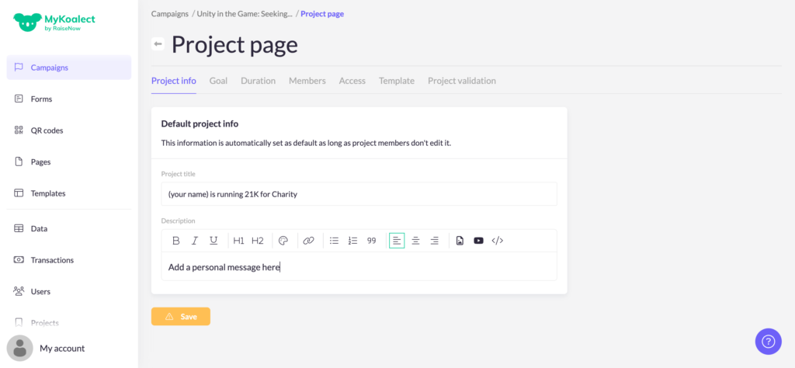
Task: Apply H1 heading style
Action: (238, 241)
